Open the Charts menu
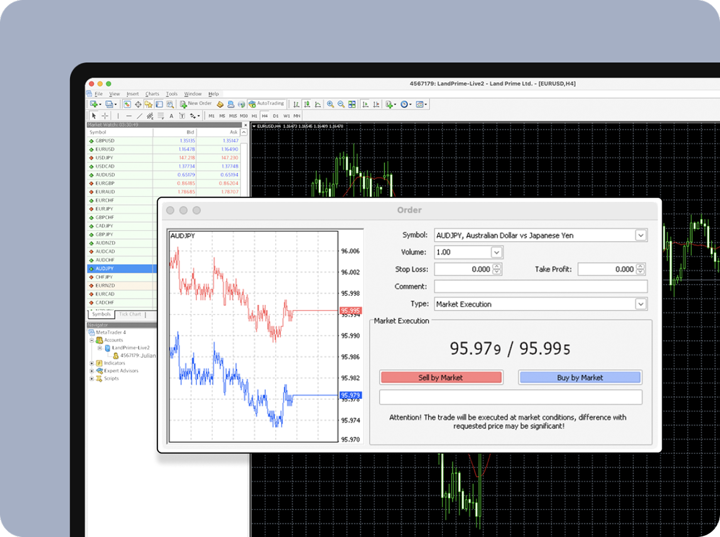This screenshot has width=720, height=537. pyautogui.click(x=152, y=94)
